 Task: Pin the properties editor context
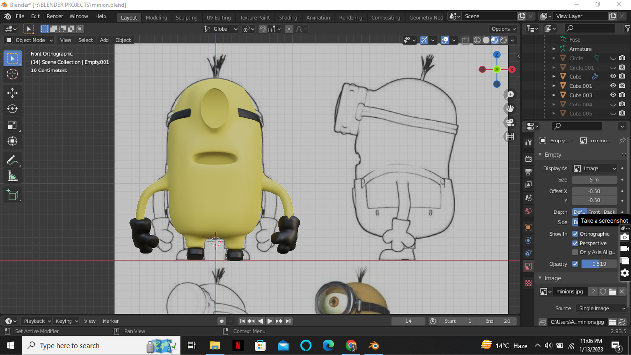(x=622, y=141)
